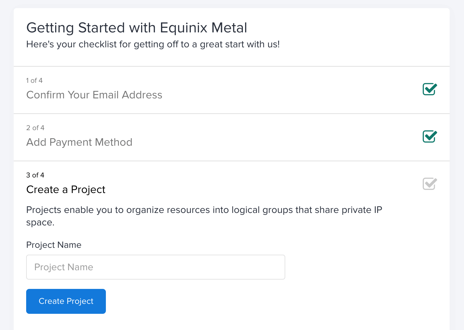
Task: Toggle the completed checkmark for Confirm Your Email Address
Action: point(429,89)
